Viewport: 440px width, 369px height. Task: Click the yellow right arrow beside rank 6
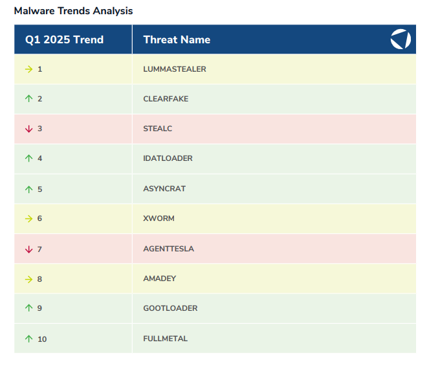[28, 218]
